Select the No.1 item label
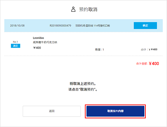Screen dimensions: 167x127 tap(15, 42)
